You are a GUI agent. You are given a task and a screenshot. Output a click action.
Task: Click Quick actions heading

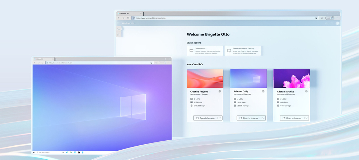click(194, 43)
